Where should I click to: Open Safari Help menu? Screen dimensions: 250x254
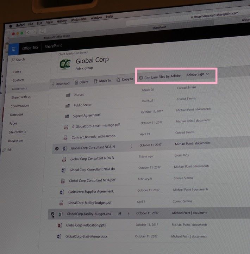[110, 16]
